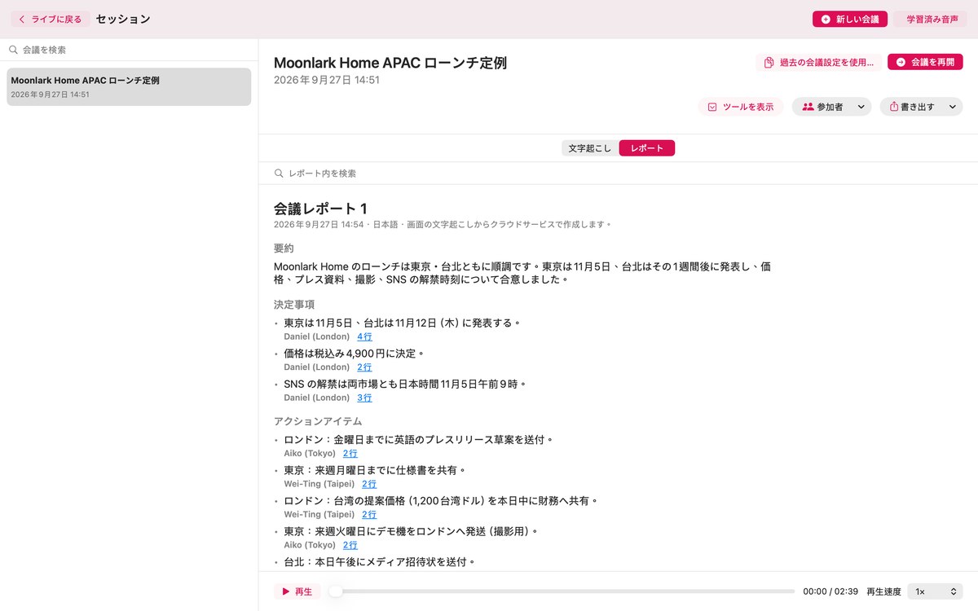Screen dimensions: 978x611
Task: Click the back chevron icon in ライブに戻る
Action: (22, 19)
